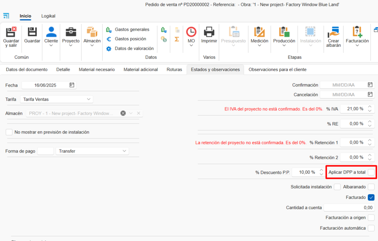
Task: Click the Guardar y salir icon
Action: [11, 32]
